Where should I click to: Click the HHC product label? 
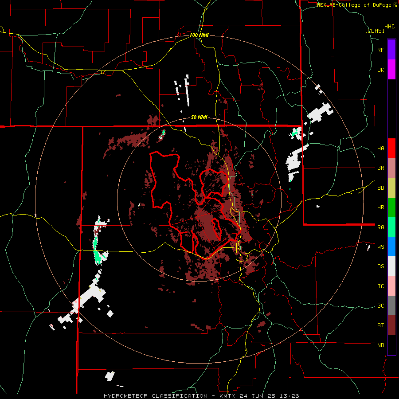click(389, 27)
